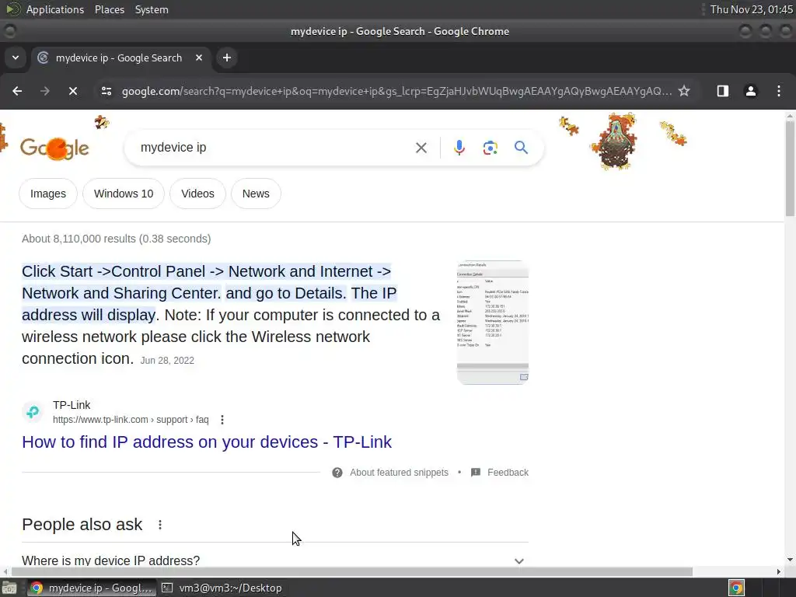Screen dimensions: 796x597
Task: Open the tab search dropdown arrow
Action: tap(16, 58)
